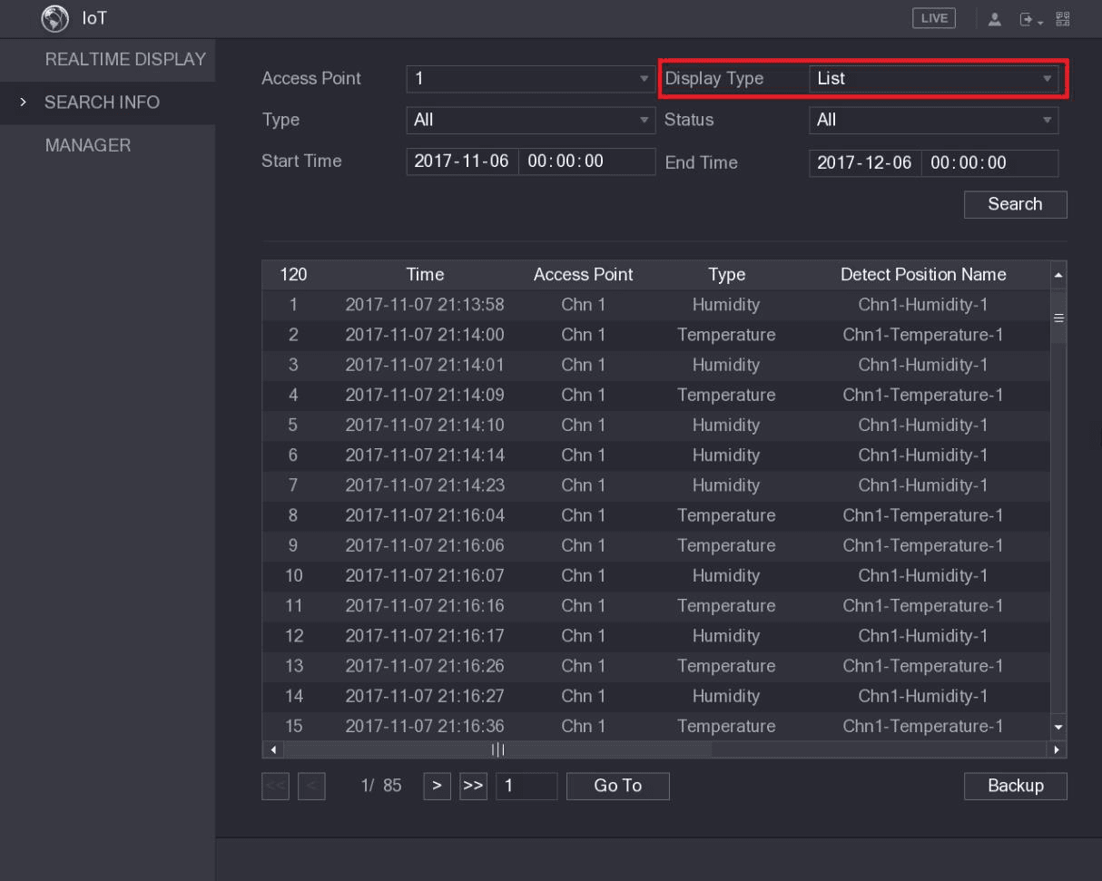
Task: Open the Status filter dropdown
Action: (x=933, y=120)
